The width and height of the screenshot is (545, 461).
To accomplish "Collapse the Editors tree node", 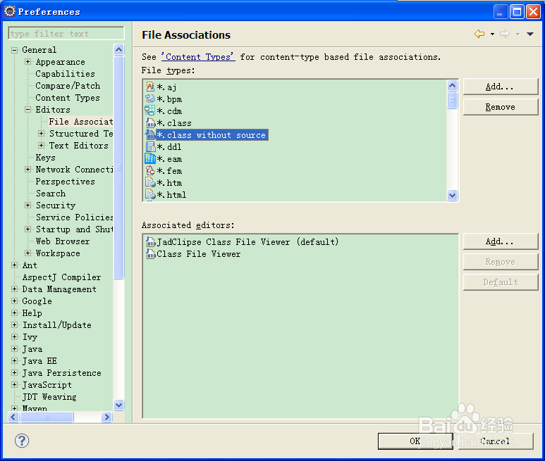I will coord(27,110).
